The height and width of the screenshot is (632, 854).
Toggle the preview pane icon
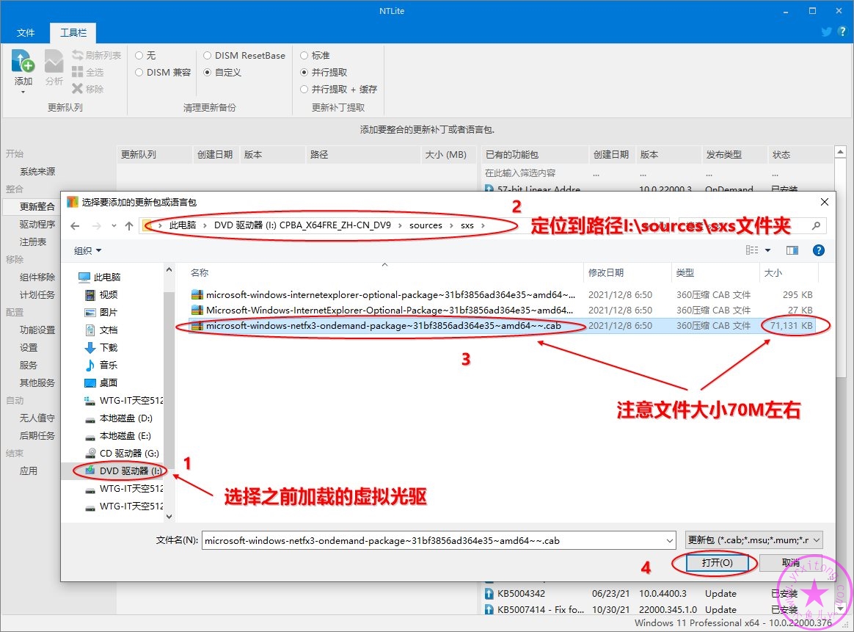pos(792,250)
